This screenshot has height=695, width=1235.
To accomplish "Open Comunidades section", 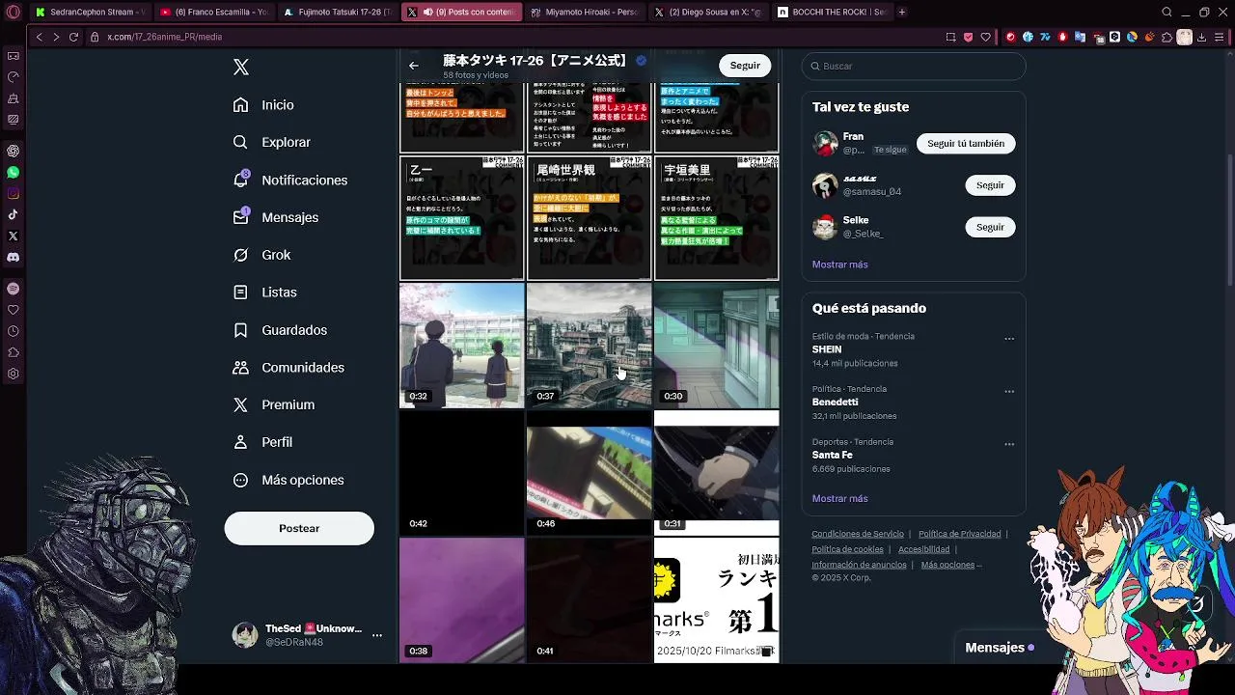I will (x=288, y=368).
